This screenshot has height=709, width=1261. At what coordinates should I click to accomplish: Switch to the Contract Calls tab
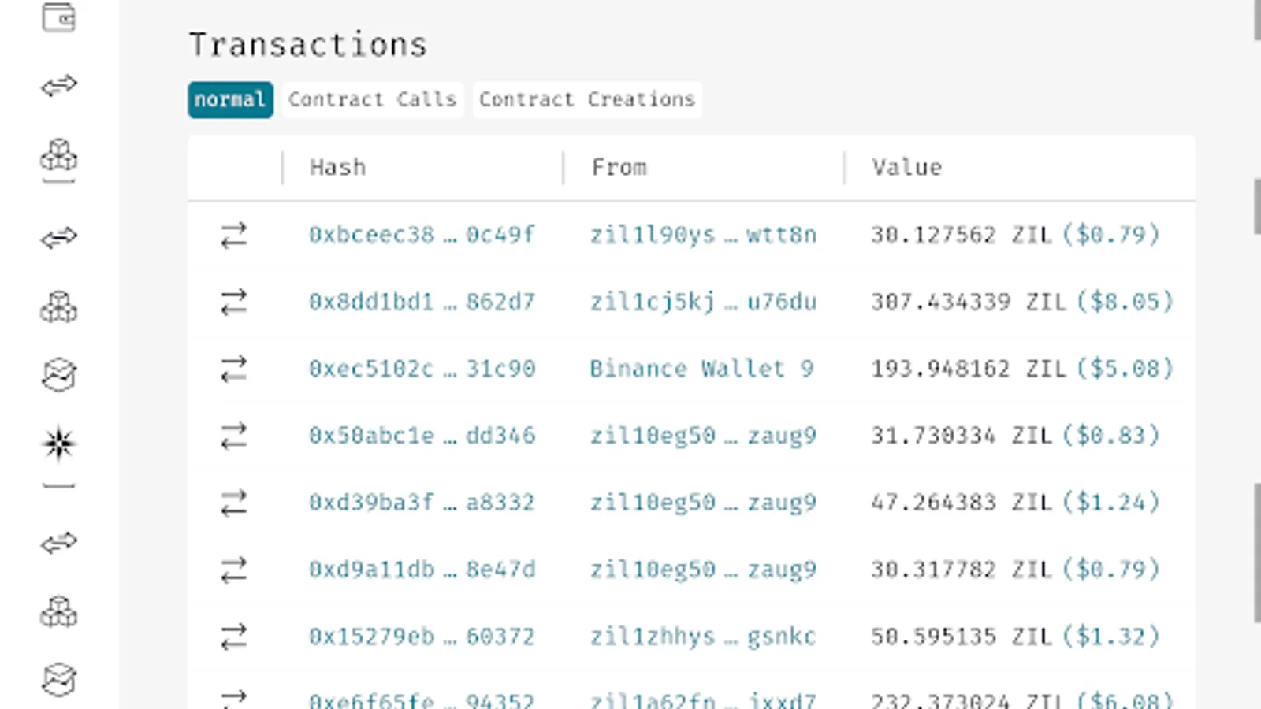(372, 100)
